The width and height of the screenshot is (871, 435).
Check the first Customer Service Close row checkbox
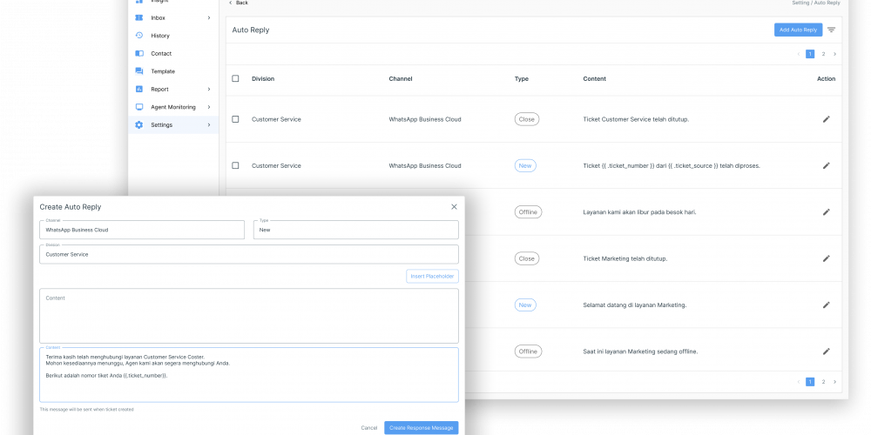click(235, 119)
